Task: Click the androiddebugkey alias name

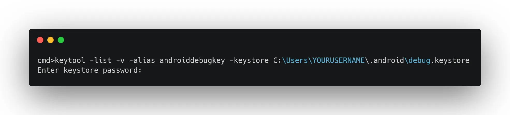Action: click(192, 61)
